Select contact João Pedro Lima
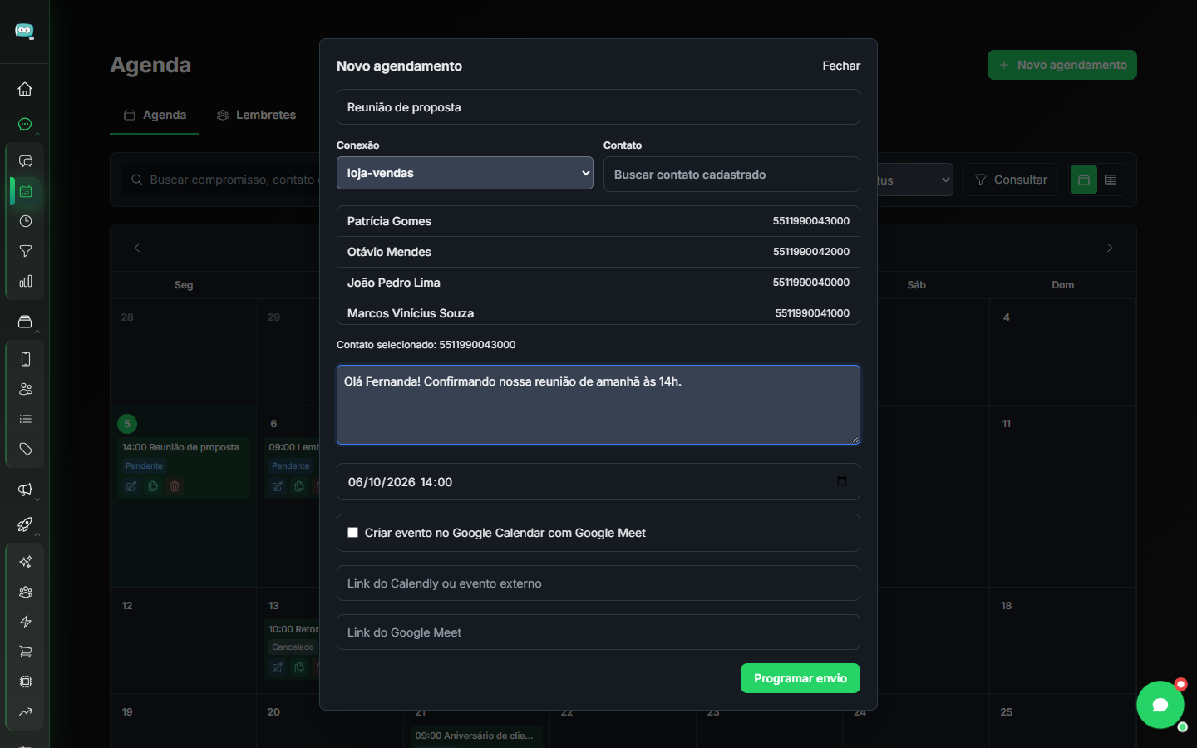 pos(598,283)
